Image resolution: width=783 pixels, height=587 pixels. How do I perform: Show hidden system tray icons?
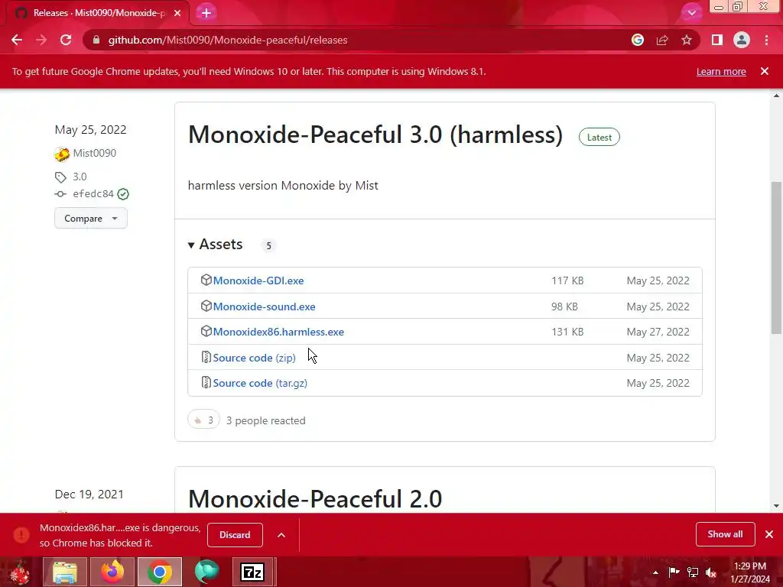(655, 572)
